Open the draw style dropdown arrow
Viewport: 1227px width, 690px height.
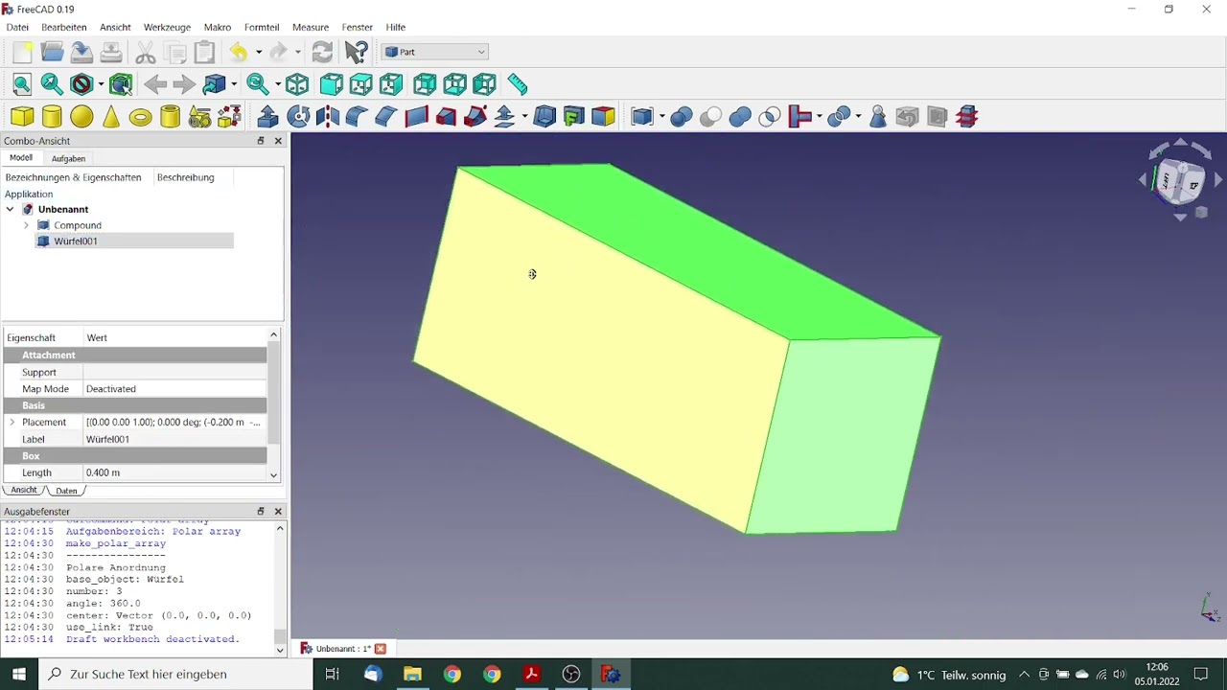pos(101,84)
